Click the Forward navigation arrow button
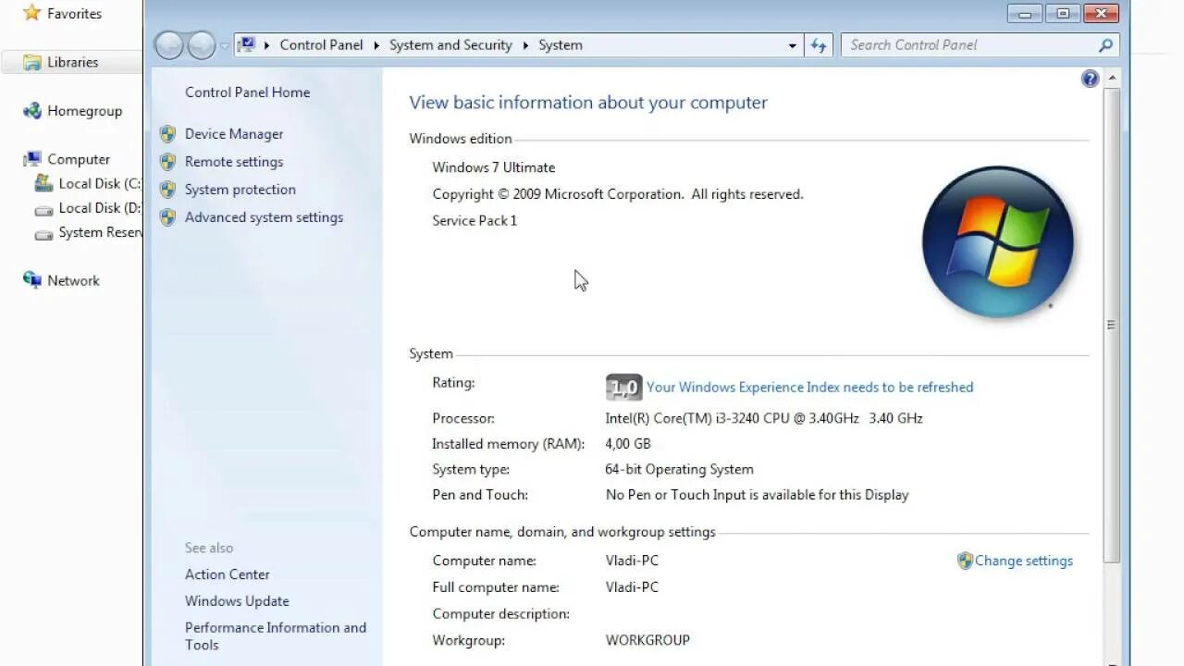 [x=202, y=45]
